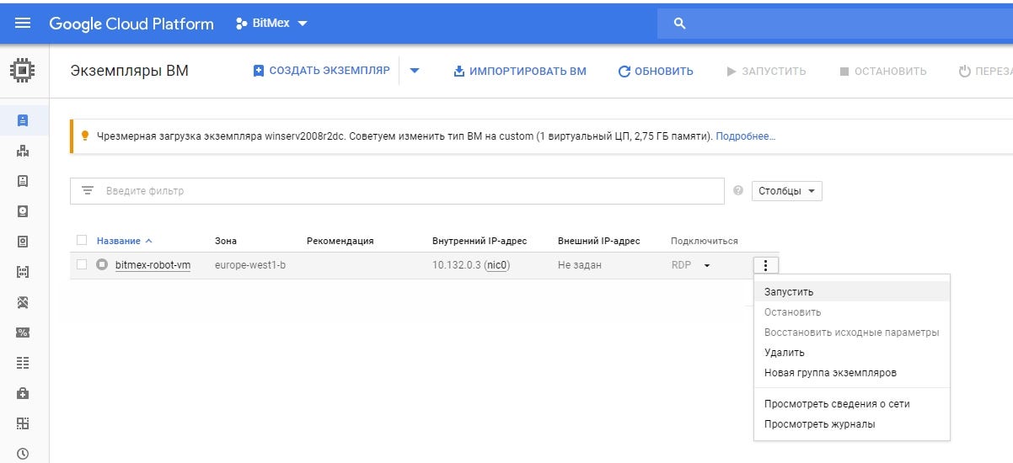Open the images sidebar icon with brackets

click(x=23, y=272)
